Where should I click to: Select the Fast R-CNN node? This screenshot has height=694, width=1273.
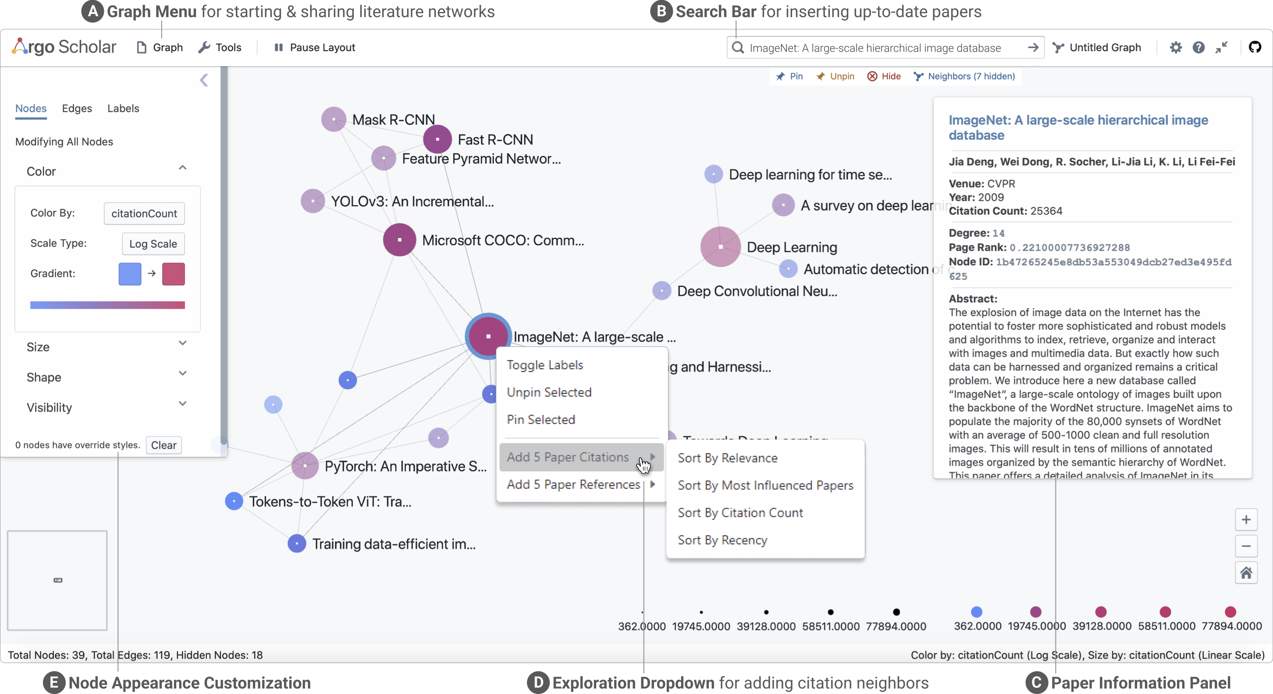click(437, 139)
